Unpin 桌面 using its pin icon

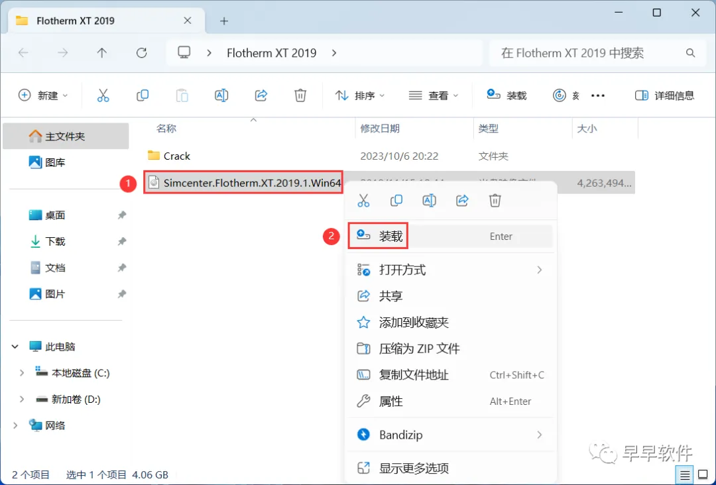click(x=122, y=215)
